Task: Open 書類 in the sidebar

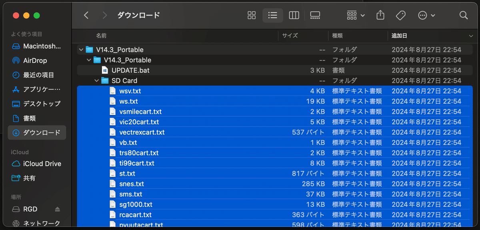Action: [x=37, y=118]
